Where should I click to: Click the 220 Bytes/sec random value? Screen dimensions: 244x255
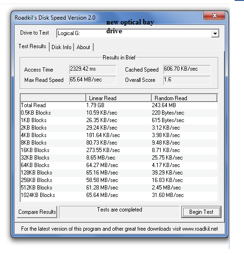(x=168, y=113)
